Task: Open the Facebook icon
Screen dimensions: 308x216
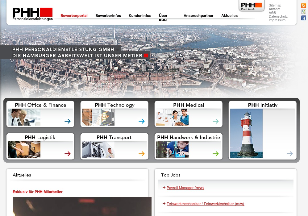Action: [303, 18]
